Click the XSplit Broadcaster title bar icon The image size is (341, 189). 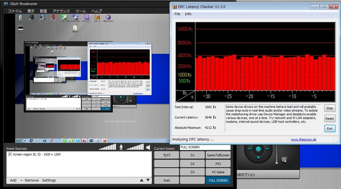[6, 4]
